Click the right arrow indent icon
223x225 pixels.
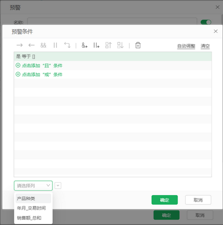tap(19, 45)
